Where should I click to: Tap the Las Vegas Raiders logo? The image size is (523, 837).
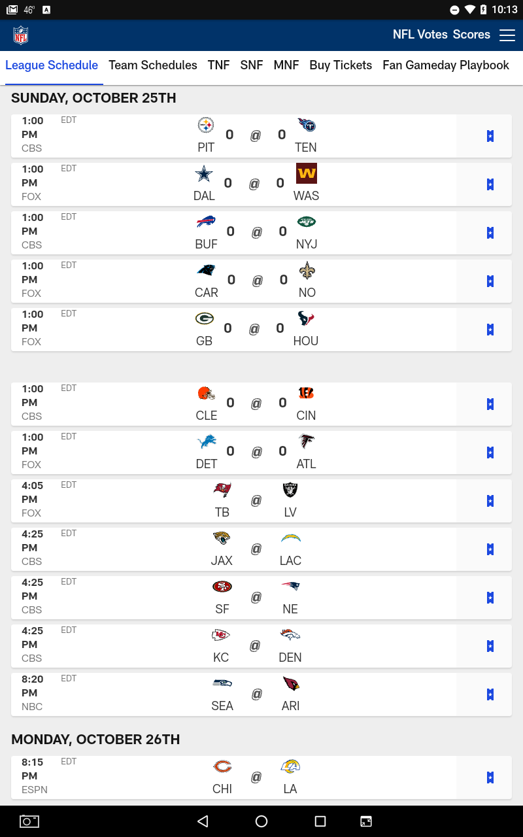(290, 490)
